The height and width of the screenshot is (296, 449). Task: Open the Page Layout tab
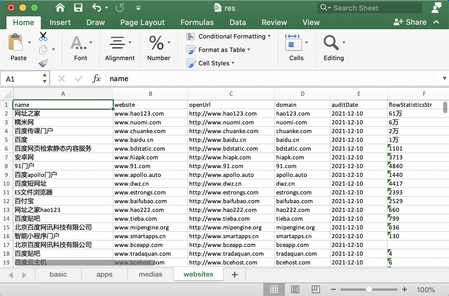point(142,22)
